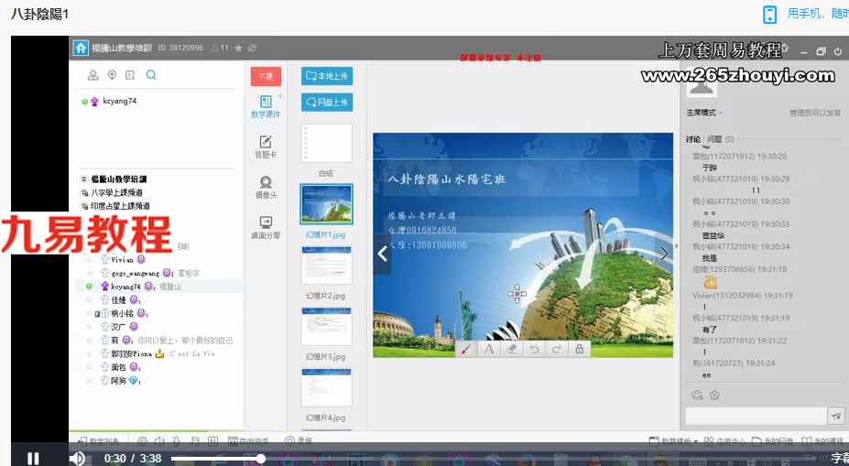This screenshot has width=849, height=466.
Task: Select the 幻灯片4.jpg thumbnail
Action: tap(326, 387)
